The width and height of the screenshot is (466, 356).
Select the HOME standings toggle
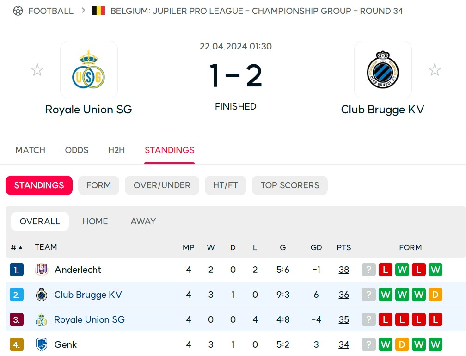coord(95,221)
